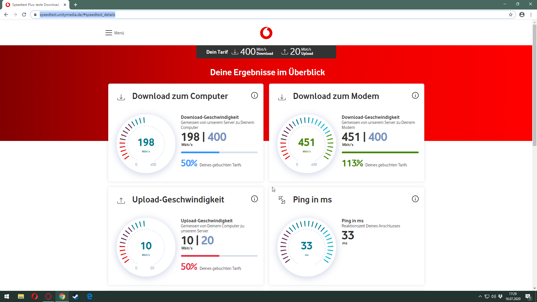Show info for Upload-Geschwindigkeit card

pyautogui.click(x=254, y=199)
